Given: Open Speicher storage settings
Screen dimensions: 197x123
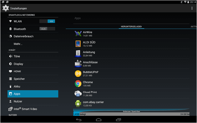Looking at the screenshot, I should (x=33, y=79).
